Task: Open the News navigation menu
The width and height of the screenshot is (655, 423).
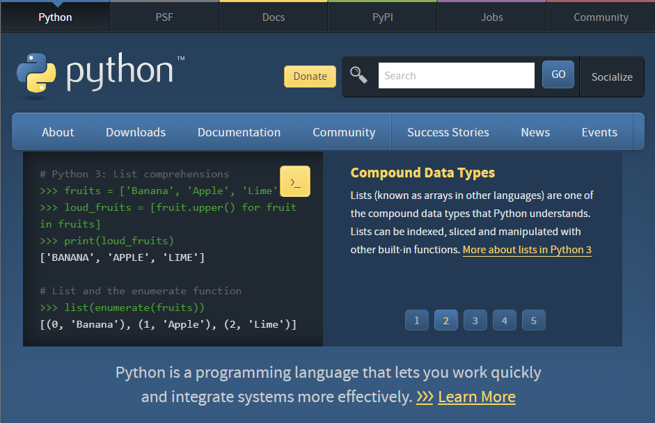Action: 535,132
